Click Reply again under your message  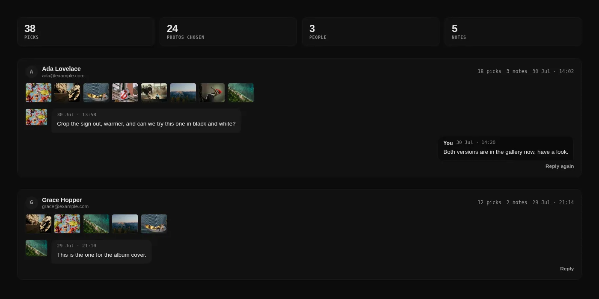pyautogui.click(x=560, y=166)
